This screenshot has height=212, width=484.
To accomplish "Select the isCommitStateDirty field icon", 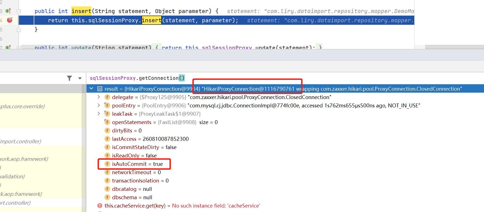I will 107,147.
